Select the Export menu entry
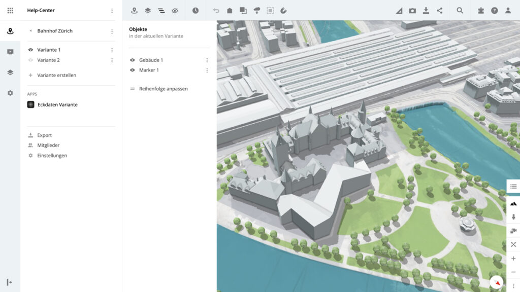The width and height of the screenshot is (520, 292). click(x=44, y=135)
